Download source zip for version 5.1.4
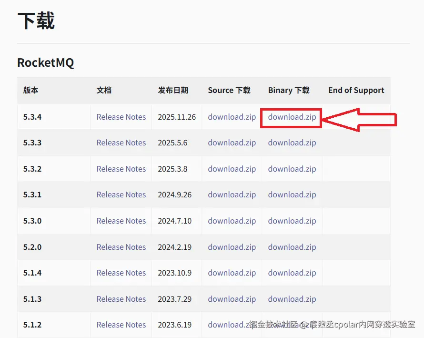The height and width of the screenshot is (338, 424). [x=232, y=273]
